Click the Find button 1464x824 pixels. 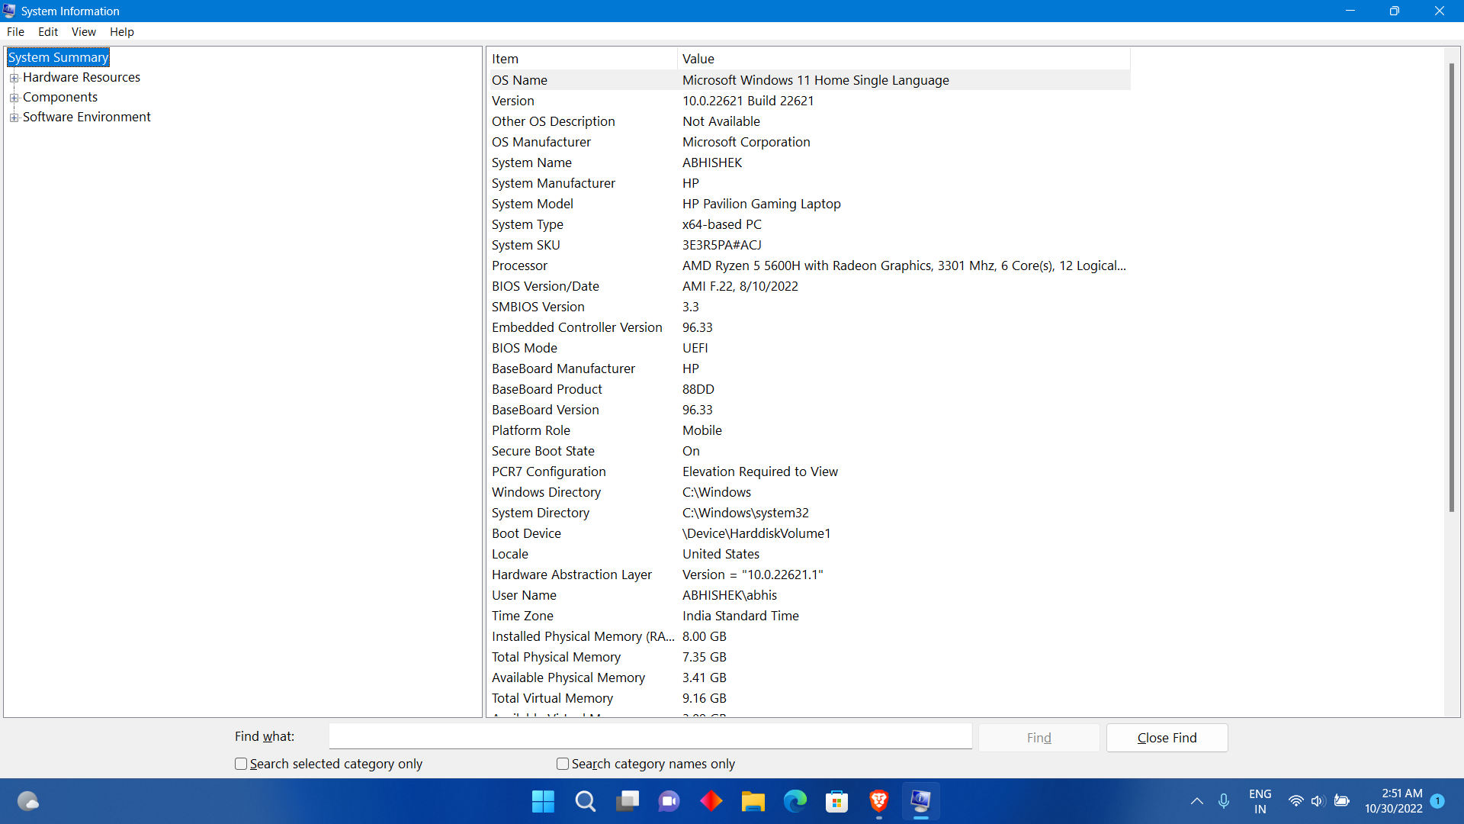(1039, 738)
